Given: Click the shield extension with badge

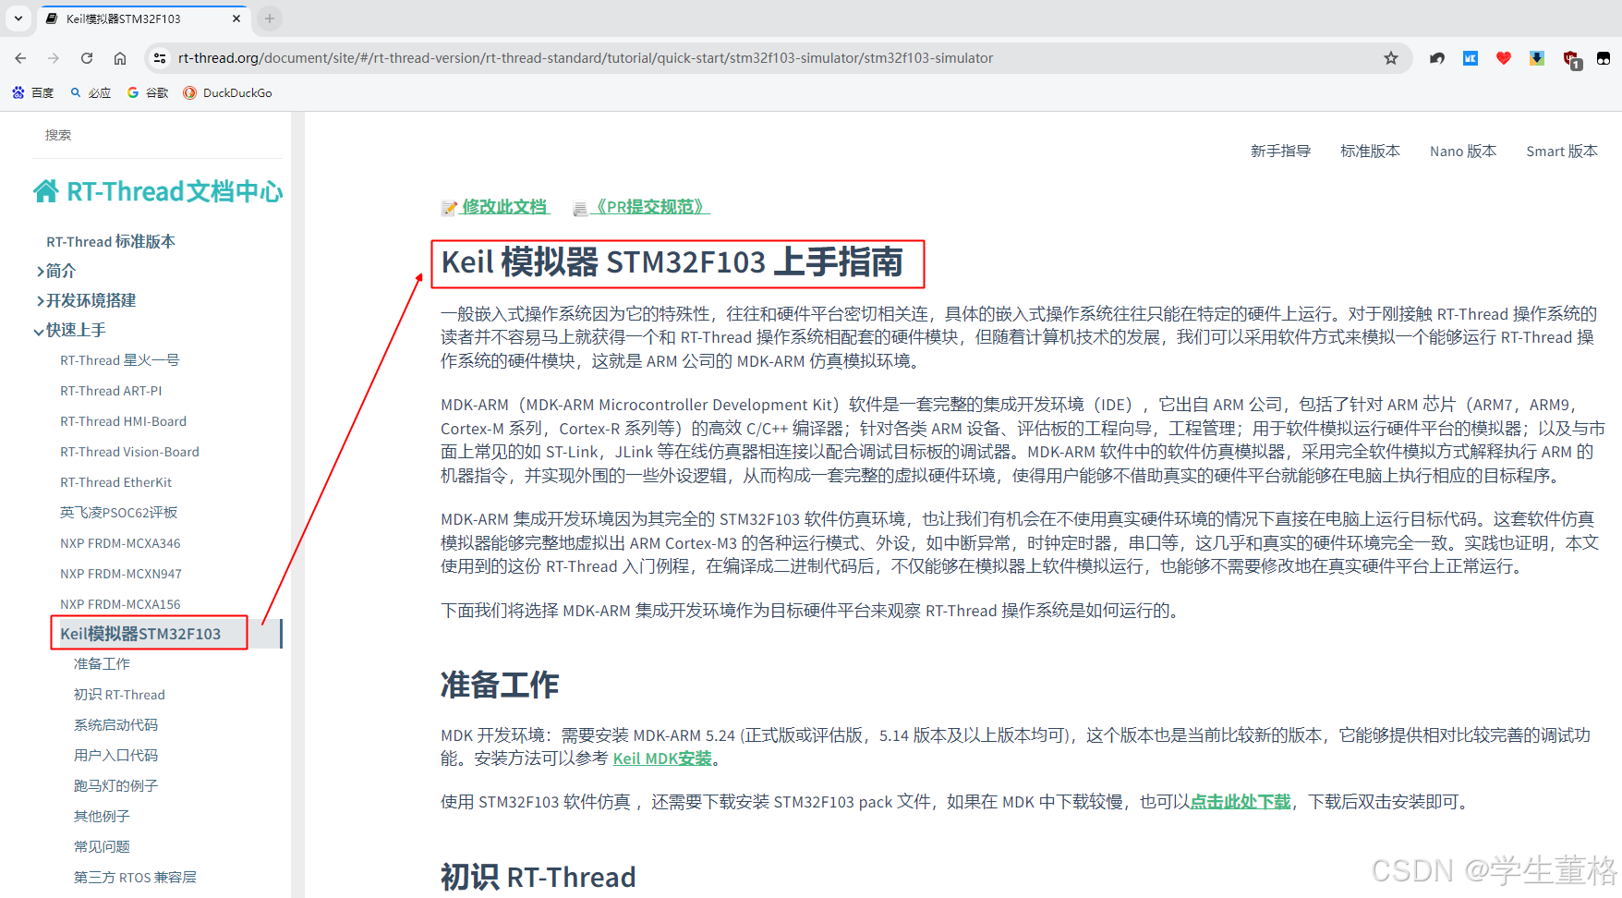Looking at the screenshot, I should point(1571,60).
